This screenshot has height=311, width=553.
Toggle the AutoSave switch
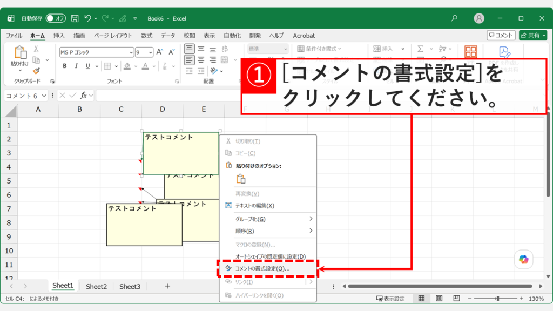pyautogui.click(x=56, y=18)
